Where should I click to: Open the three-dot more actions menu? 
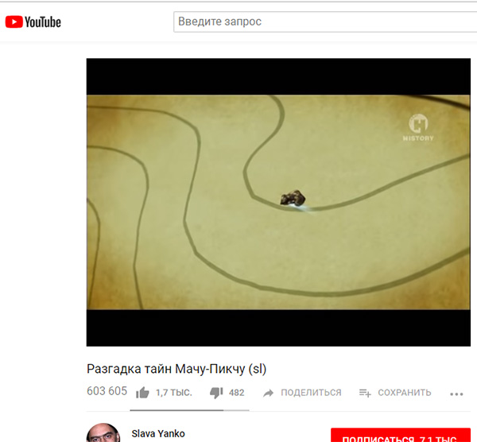point(456,394)
